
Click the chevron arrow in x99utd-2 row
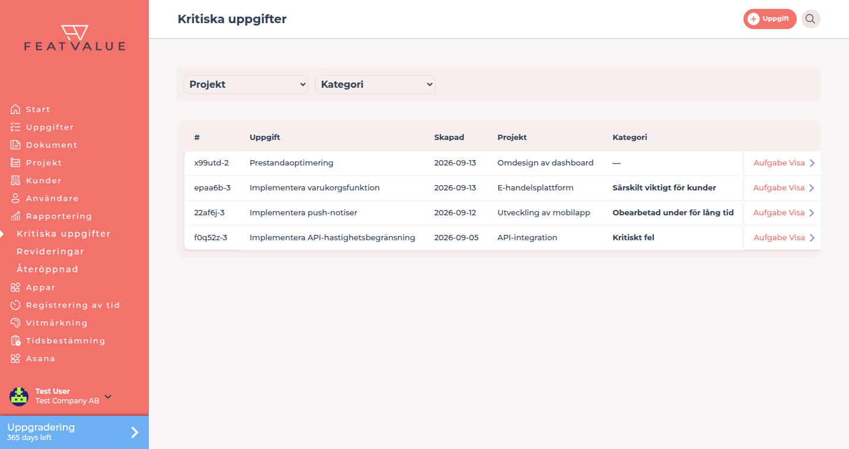(812, 163)
